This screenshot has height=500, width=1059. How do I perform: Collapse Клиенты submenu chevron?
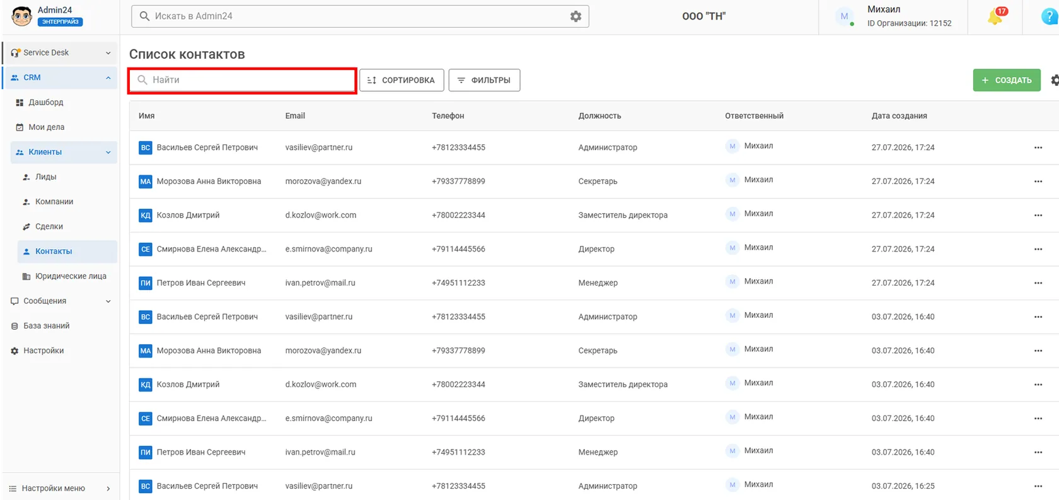(108, 152)
